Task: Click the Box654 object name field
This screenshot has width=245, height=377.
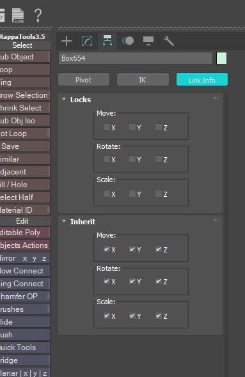Action: 136,58
